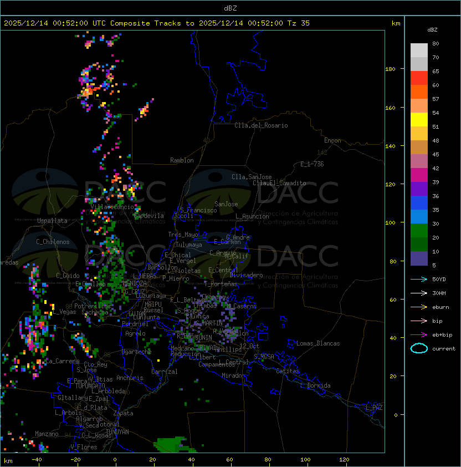Pick the magenta 39-42 dBZ swatch
Image resolution: width=461 pixels, height=467 pixels.
click(x=419, y=175)
